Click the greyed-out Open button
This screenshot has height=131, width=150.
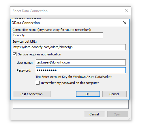tap(118, 114)
